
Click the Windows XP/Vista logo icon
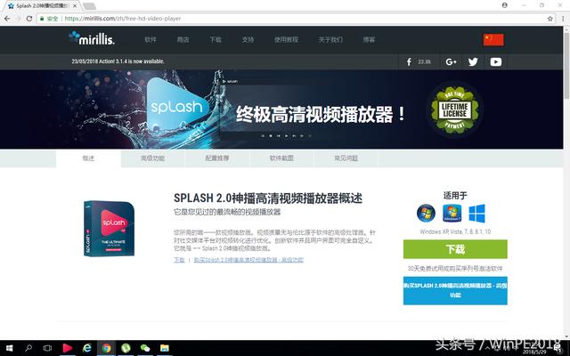pyautogui.click(x=426, y=214)
